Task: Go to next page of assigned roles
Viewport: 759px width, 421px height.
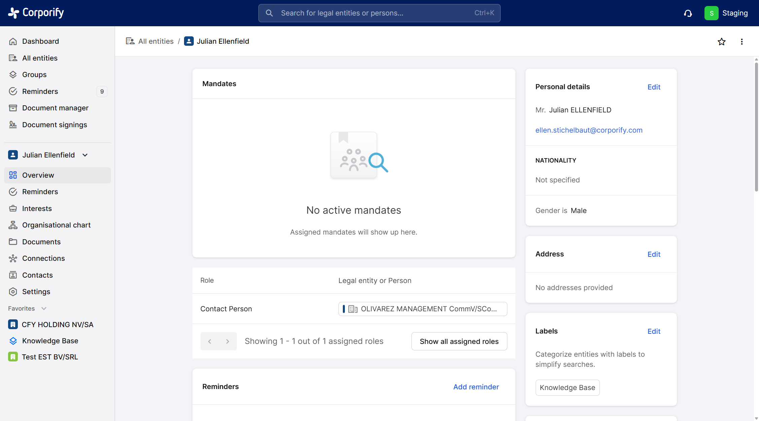Action: click(227, 341)
